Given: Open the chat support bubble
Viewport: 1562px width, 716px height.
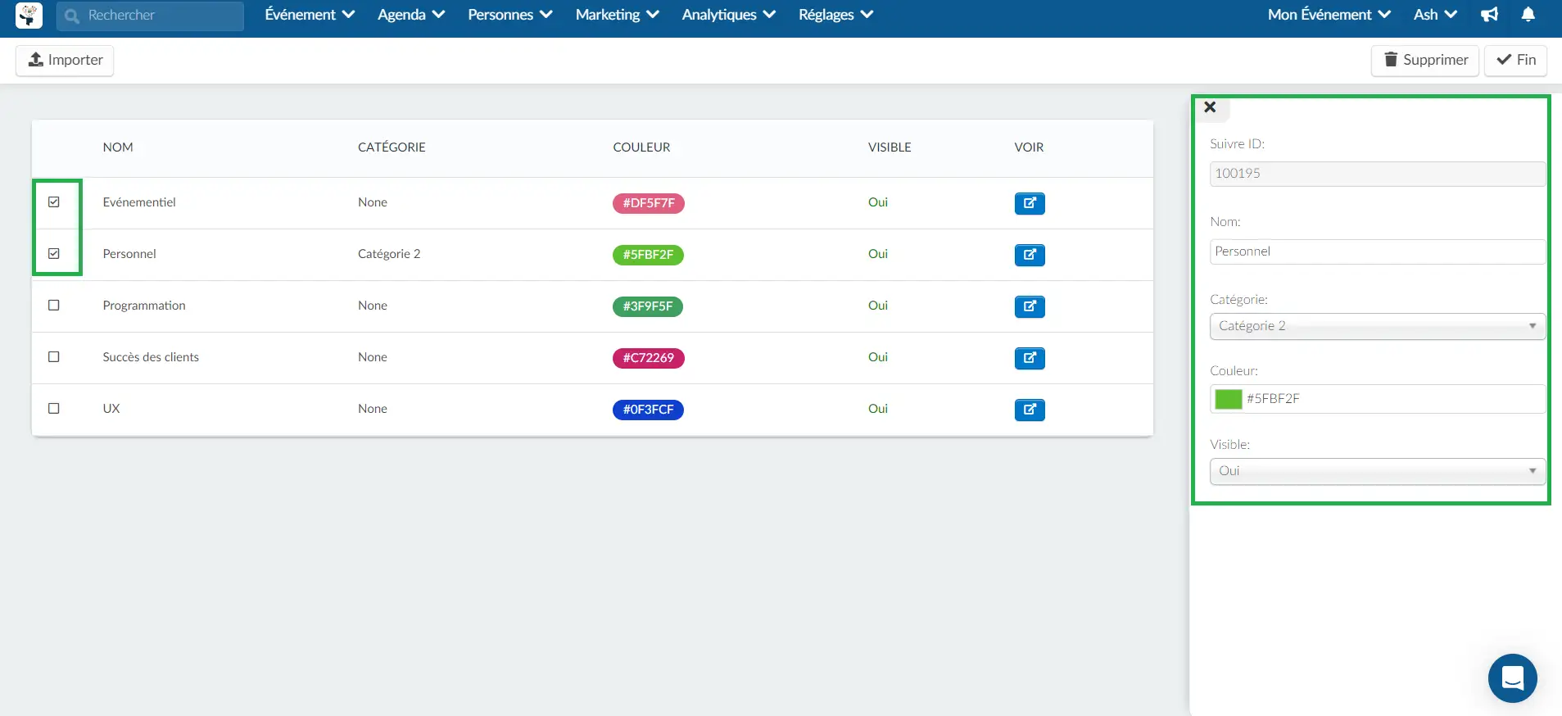Looking at the screenshot, I should pyautogui.click(x=1512, y=678).
